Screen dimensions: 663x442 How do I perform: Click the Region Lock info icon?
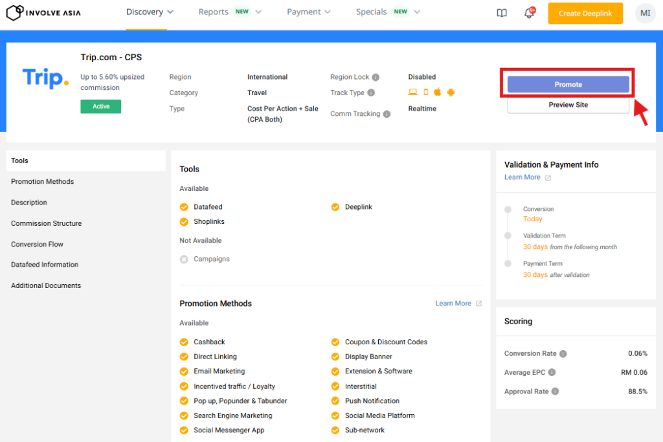point(376,77)
